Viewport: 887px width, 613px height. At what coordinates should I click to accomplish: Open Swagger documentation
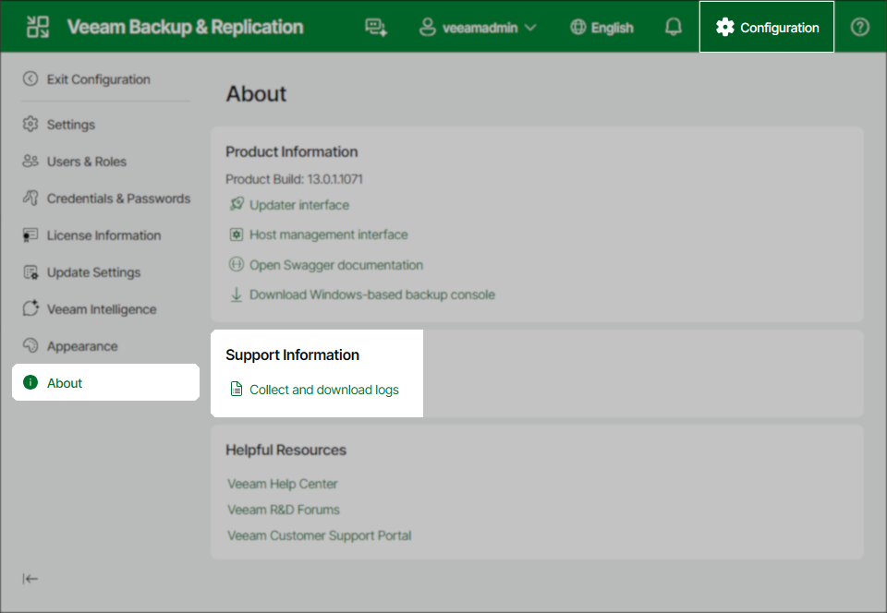[x=335, y=265]
